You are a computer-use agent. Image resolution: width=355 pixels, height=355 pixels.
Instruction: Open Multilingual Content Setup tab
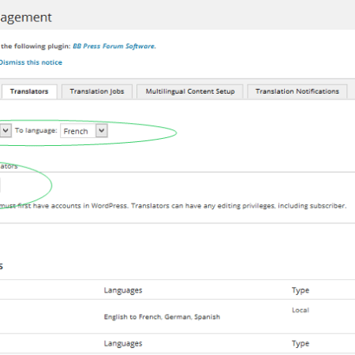pos(190,92)
